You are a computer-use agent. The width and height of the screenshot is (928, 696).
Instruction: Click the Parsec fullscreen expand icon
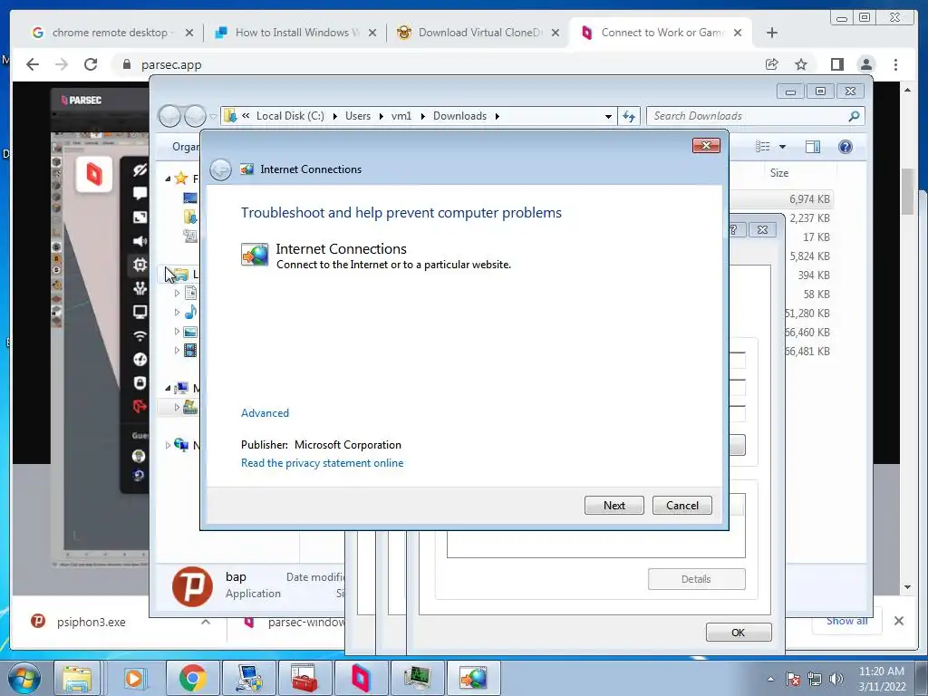tap(140, 217)
